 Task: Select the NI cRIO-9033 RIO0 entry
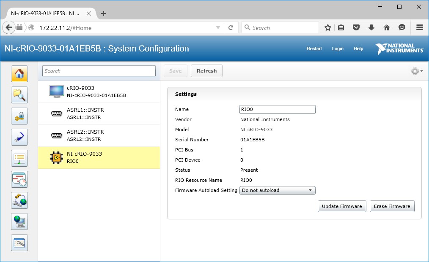click(x=99, y=157)
